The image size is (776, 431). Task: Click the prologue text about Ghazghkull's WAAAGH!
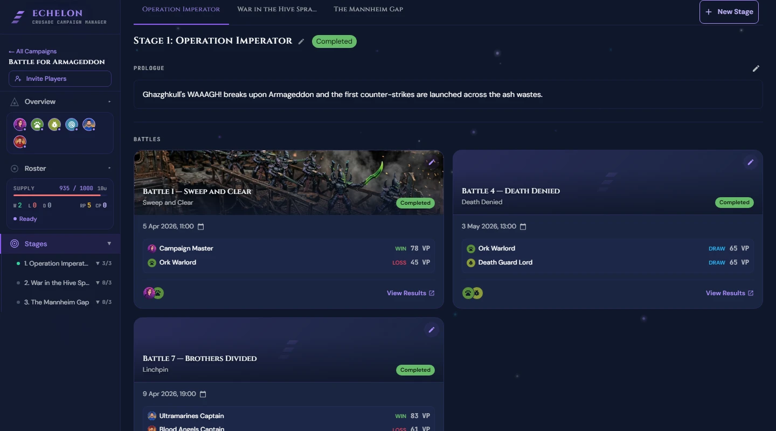click(x=343, y=94)
